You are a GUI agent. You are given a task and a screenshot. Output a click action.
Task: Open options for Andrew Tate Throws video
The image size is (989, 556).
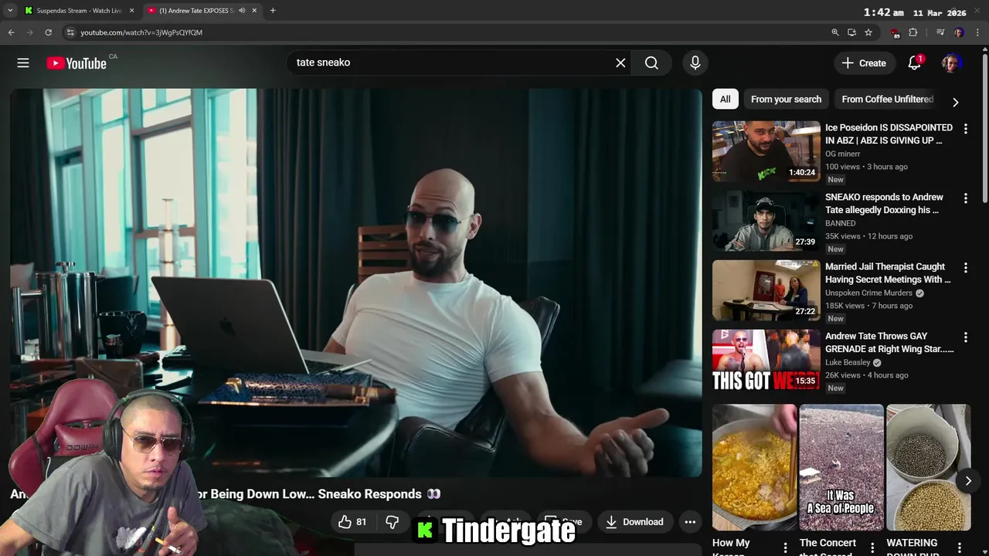pos(965,337)
